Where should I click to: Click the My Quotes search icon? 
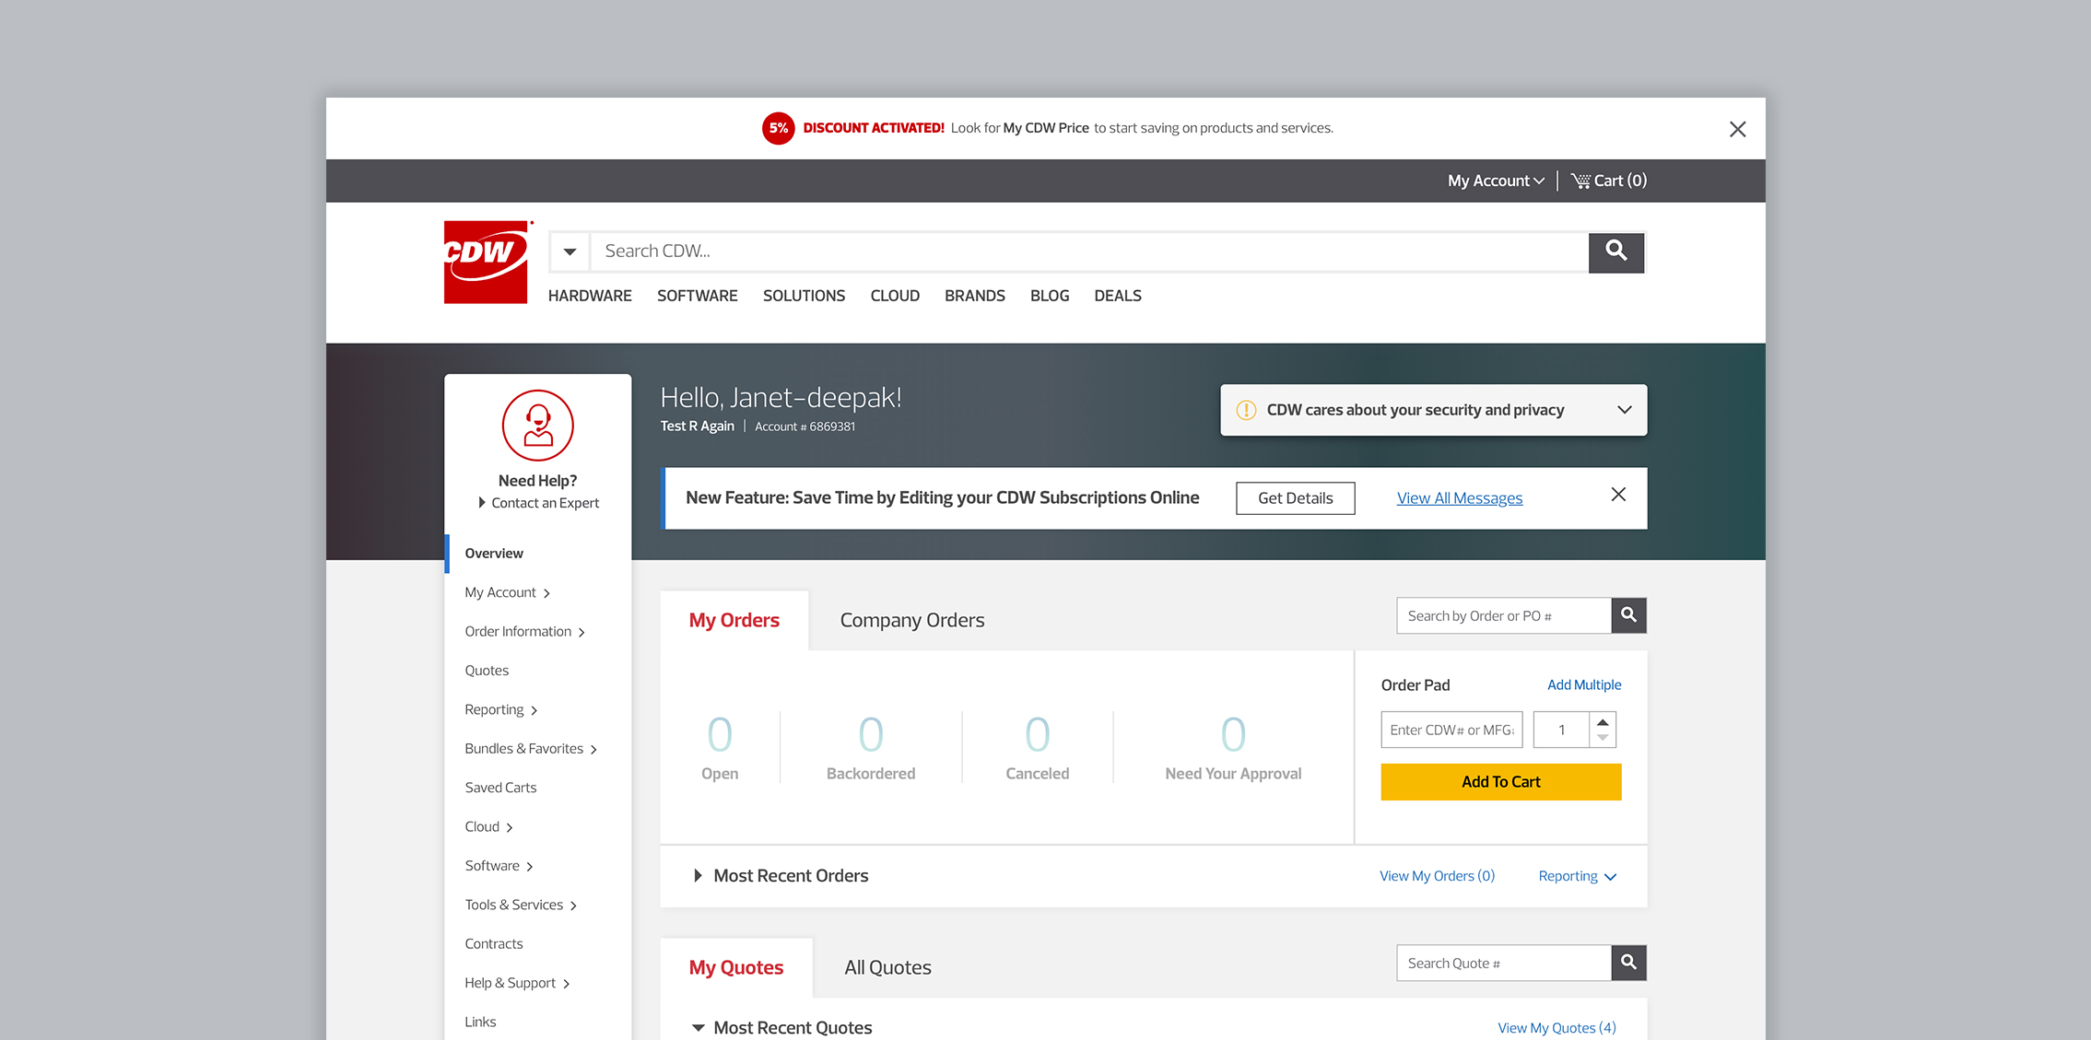click(1631, 963)
